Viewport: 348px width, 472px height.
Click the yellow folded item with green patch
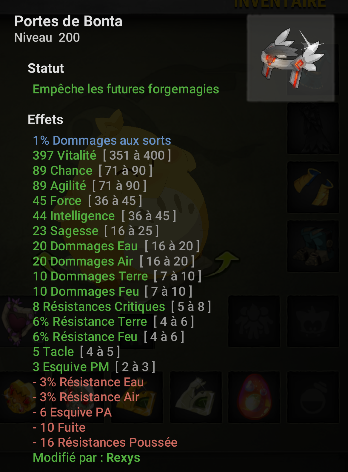(137, 397)
